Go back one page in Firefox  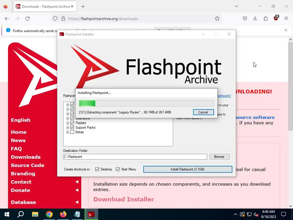tap(7, 19)
